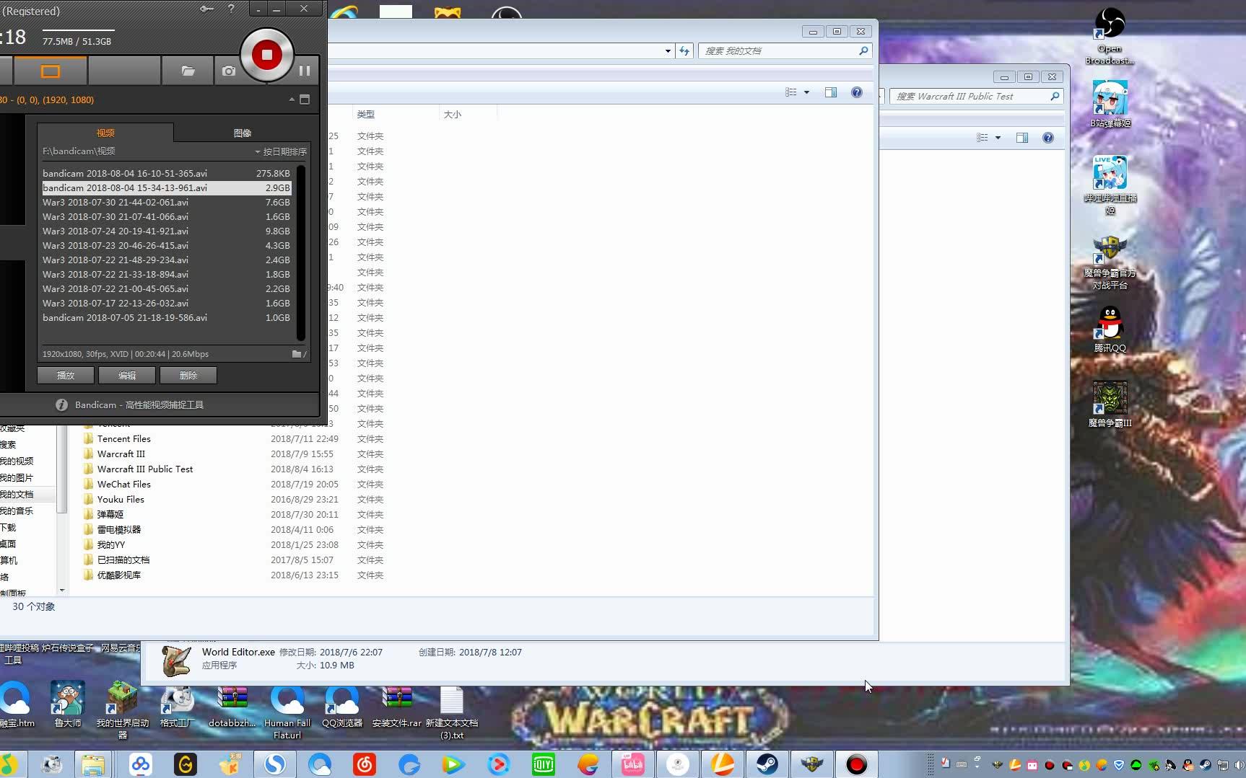
Task: Select the 雷电模拟器 folder
Action: (119, 529)
